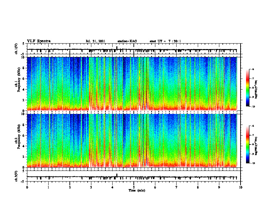Click time axis tick label "8"
The image size is (271, 210).
(x=198, y=187)
